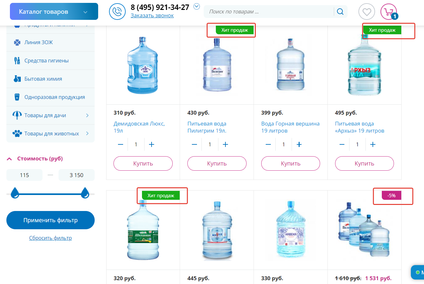Click the Линия ЗОЖ clover icon
Image resolution: width=424 pixels, height=284 pixels.
click(17, 42)
